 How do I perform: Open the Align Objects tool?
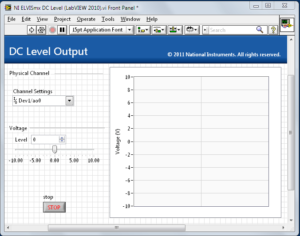click(143, 30)
